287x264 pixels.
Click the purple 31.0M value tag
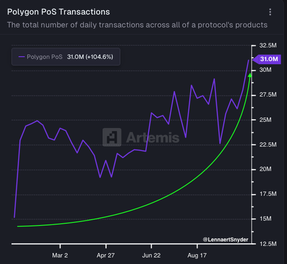267,59
